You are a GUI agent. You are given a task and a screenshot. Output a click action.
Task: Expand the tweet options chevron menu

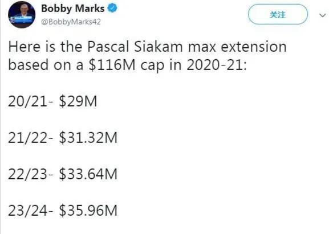point(322,15)
